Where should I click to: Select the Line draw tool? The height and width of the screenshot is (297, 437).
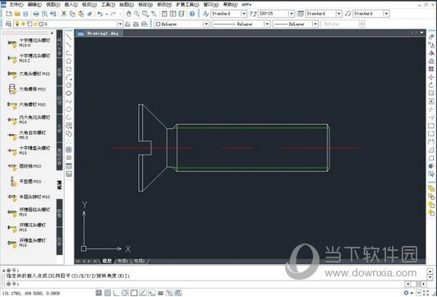tap(68, 37)
